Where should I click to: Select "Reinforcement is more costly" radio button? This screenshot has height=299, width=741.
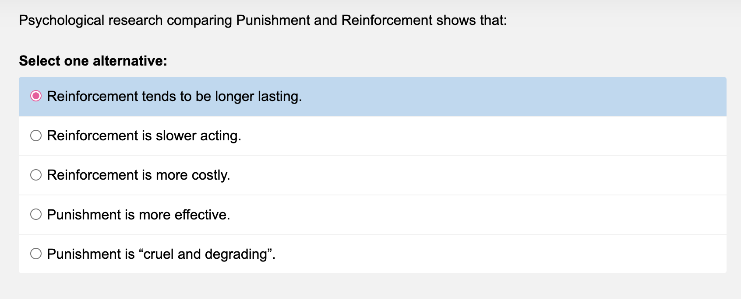click(x=36, y=175)
